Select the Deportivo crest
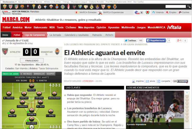Screen dimensions: 192x129 (x=39, y=7)
